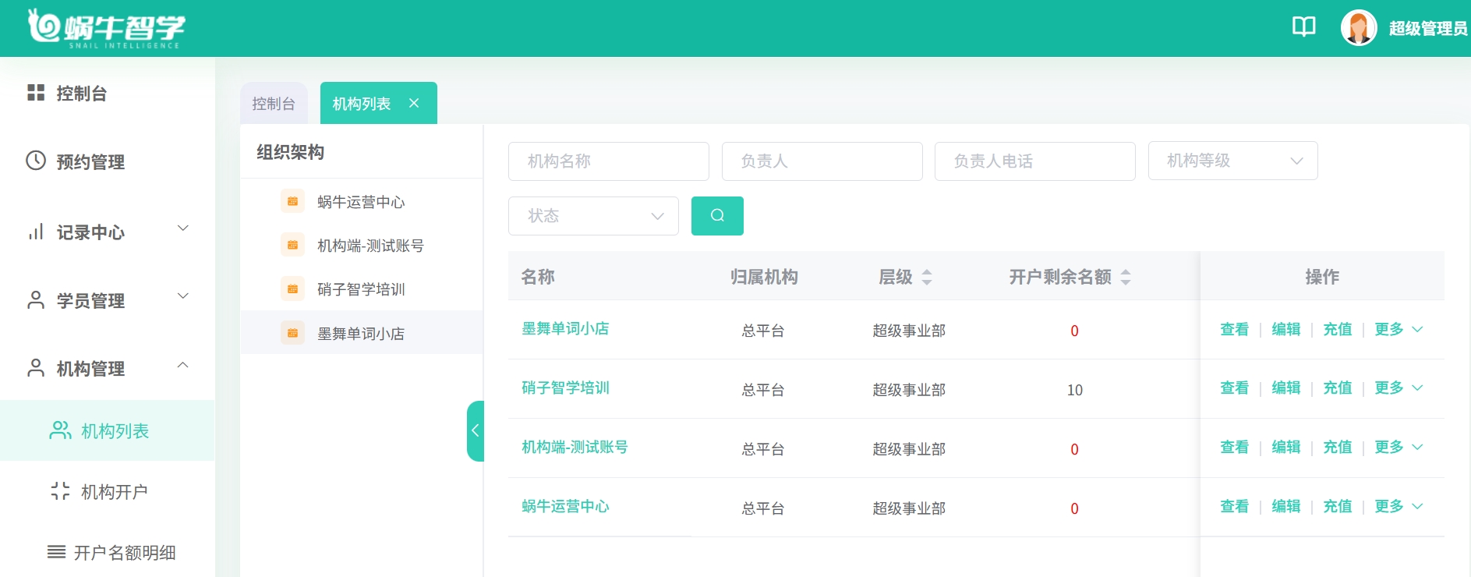Open 更多 dropdown for 硝子智学培训
1471x577 pixels.
(x=1399, y=388)
